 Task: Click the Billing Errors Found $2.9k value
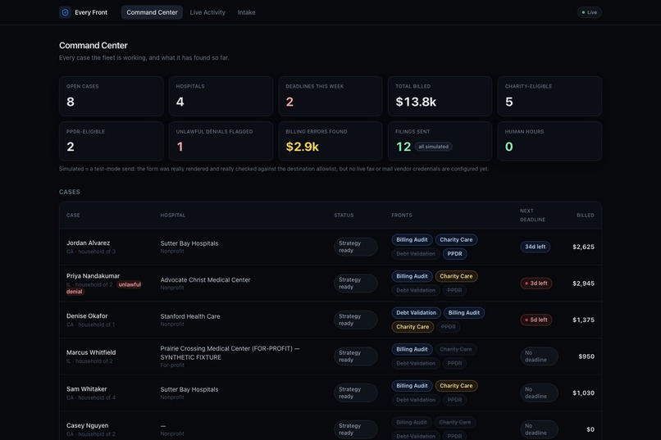[303, 147]
